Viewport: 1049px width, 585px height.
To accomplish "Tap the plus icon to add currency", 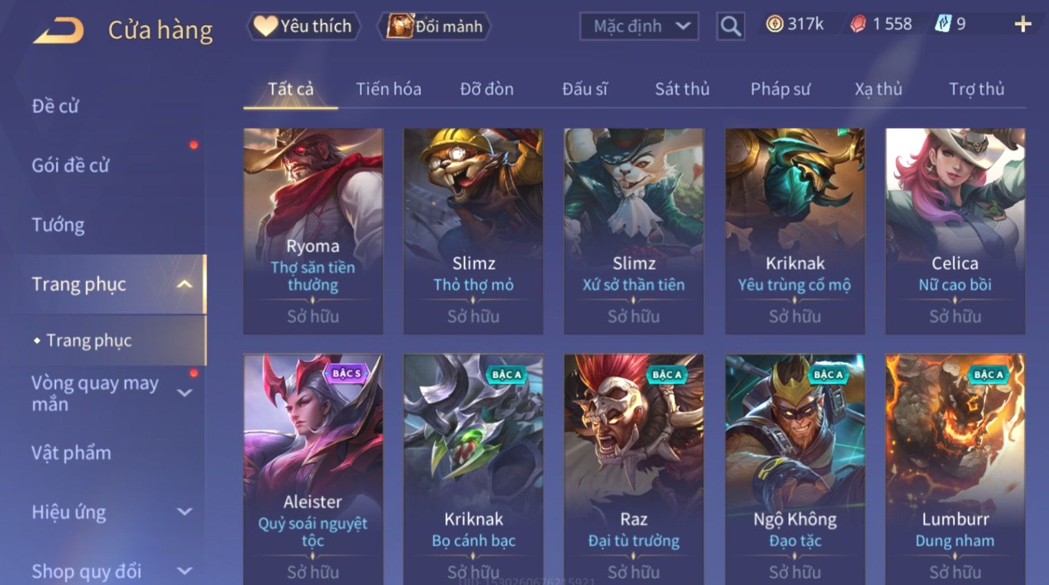I will (1023, 25).
